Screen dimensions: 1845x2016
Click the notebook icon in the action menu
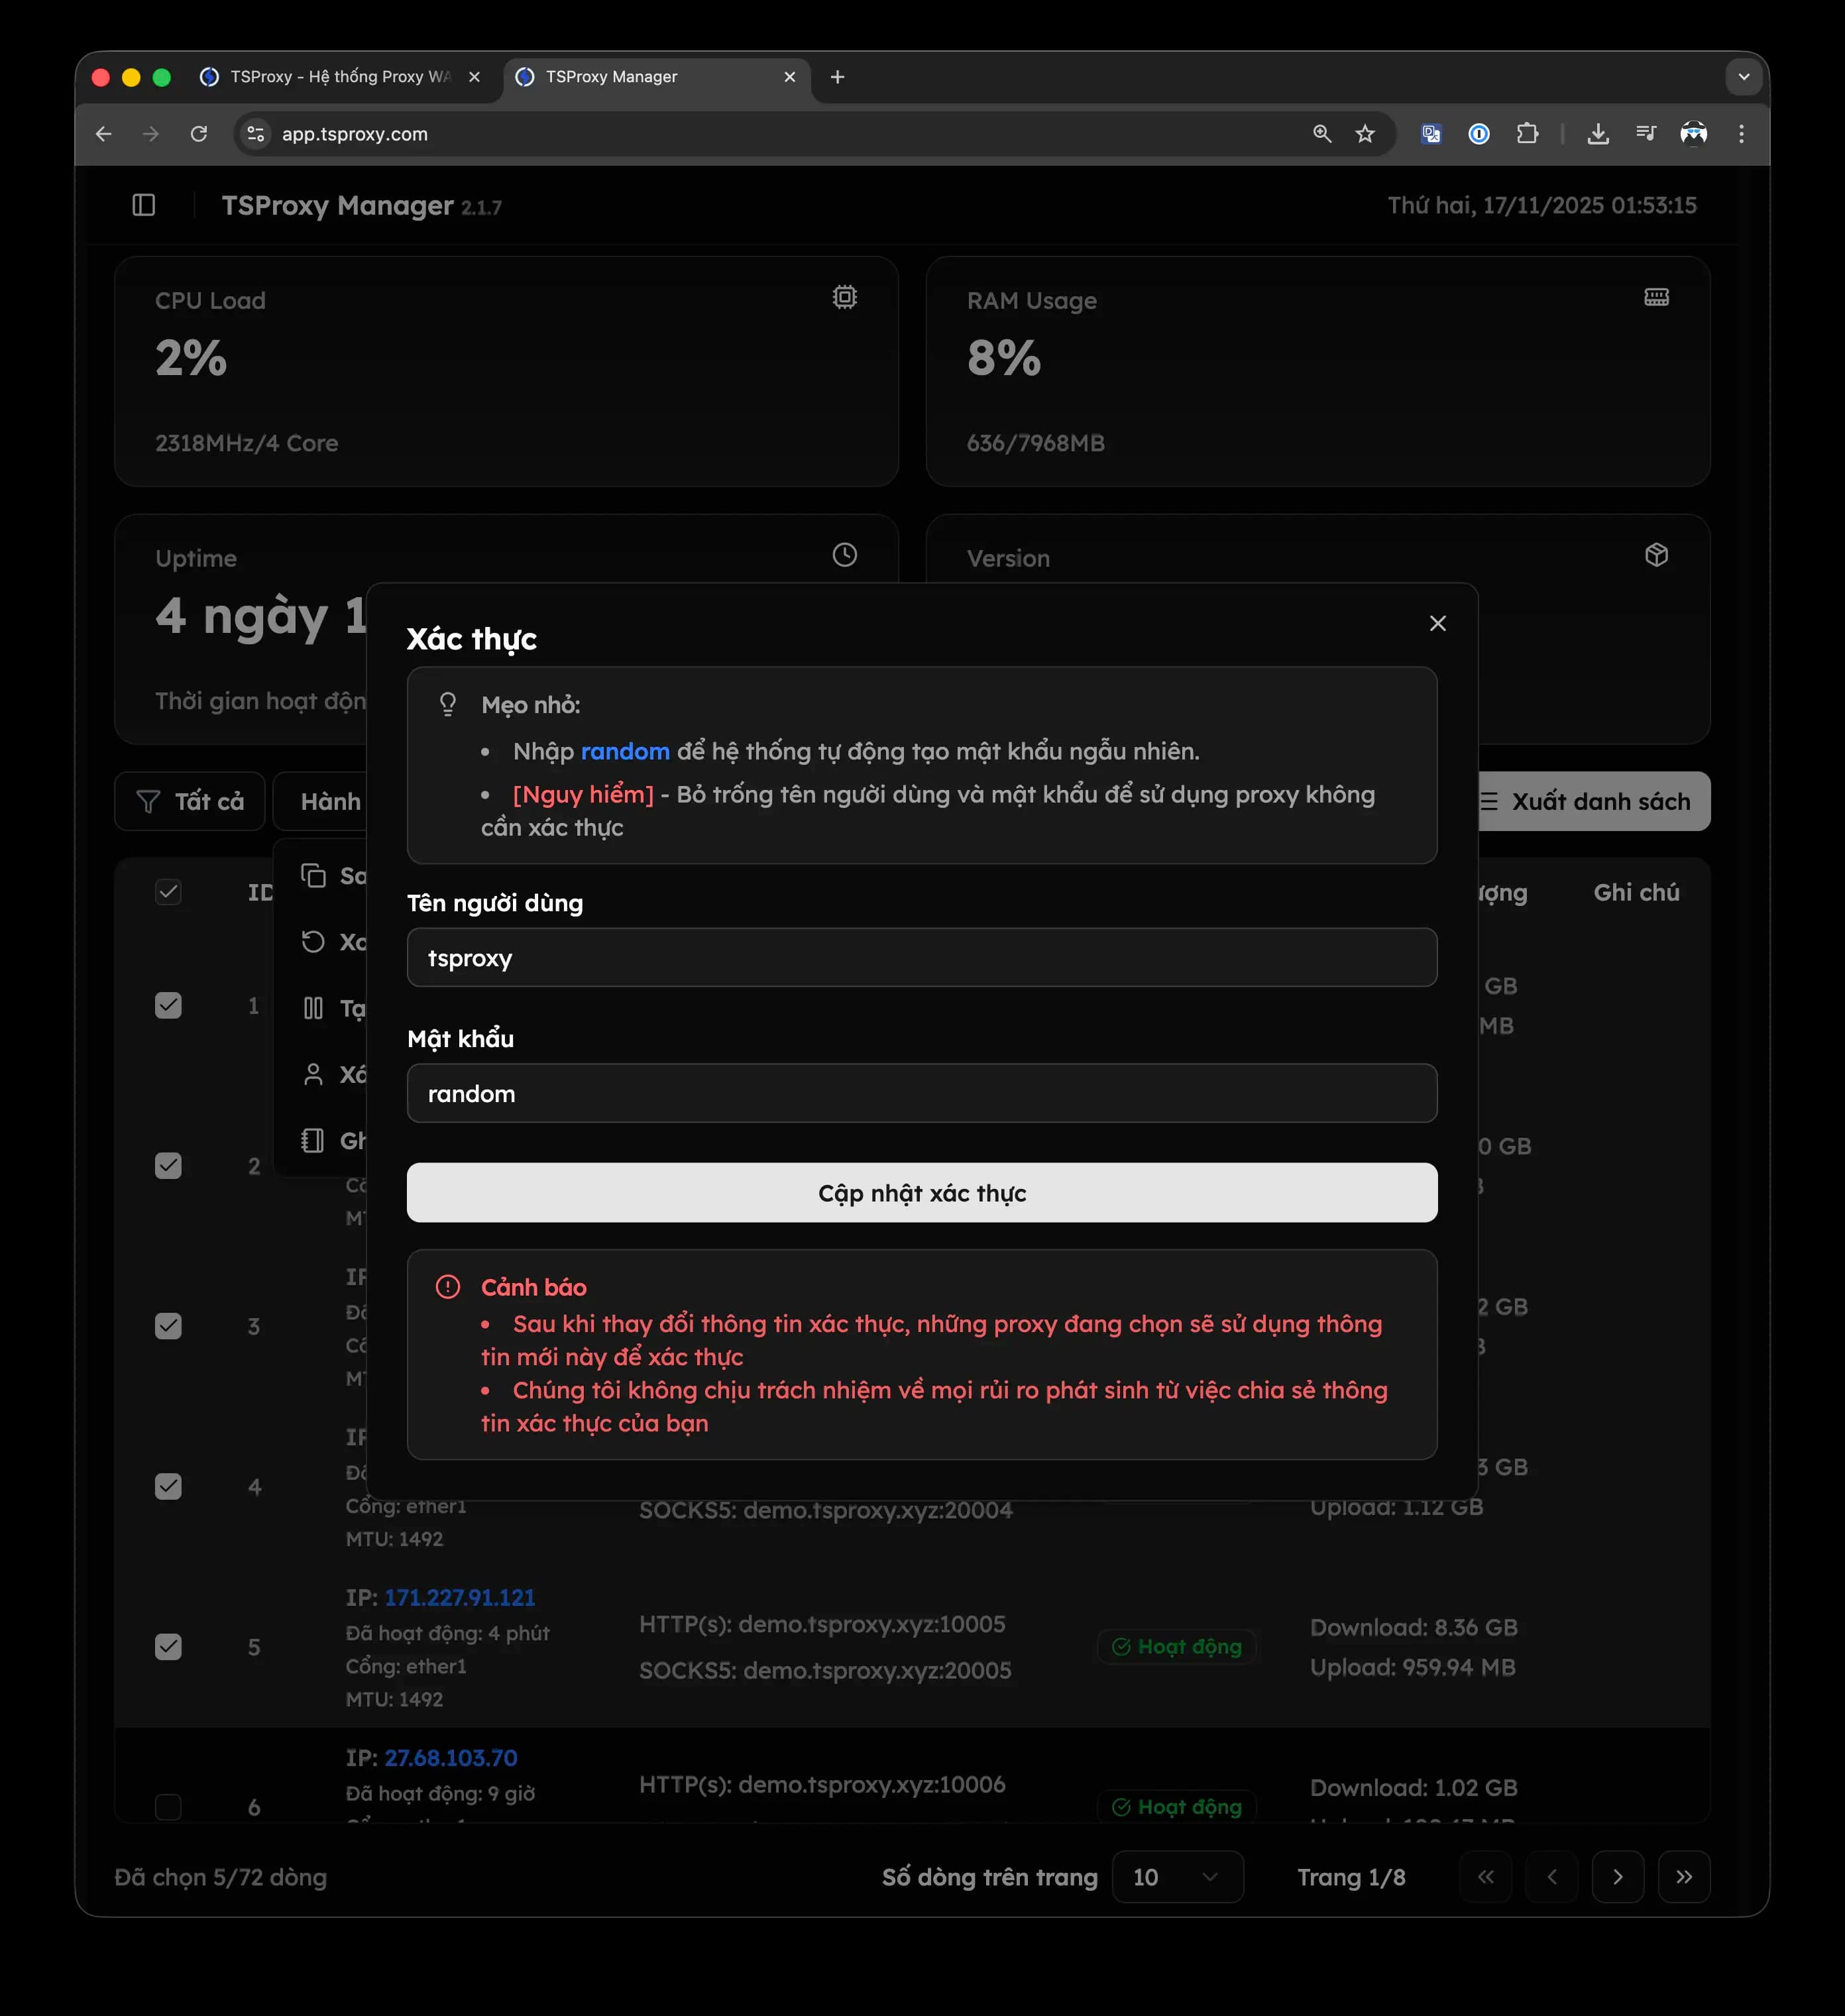point(313,1140)
